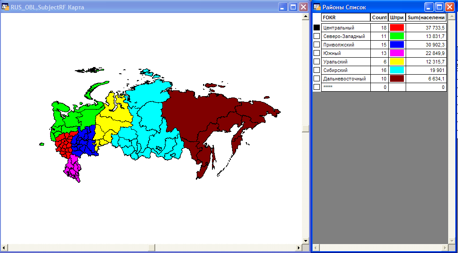Click Районы Список scrollbar left arrow
The width and height of the screenshot is (458, 253).
(x=316, y=248)
